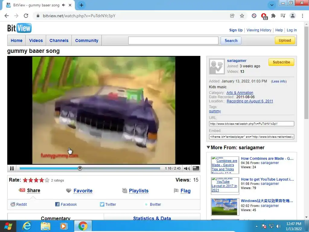Click the Share envelope icon
This screenshot has width=309, height=232.
[x=22, y=190]
